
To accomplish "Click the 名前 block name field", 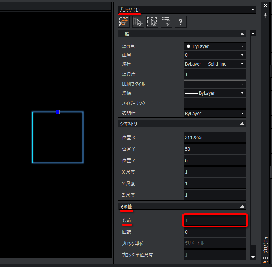I will 215,221.
